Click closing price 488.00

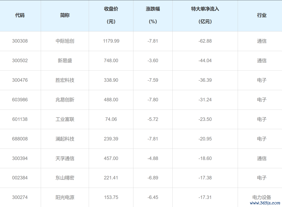click(111, 100)
